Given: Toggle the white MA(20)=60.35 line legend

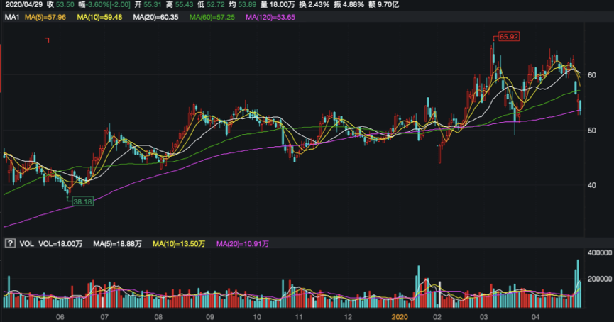Looking at the screenshot, I should 158,16.
